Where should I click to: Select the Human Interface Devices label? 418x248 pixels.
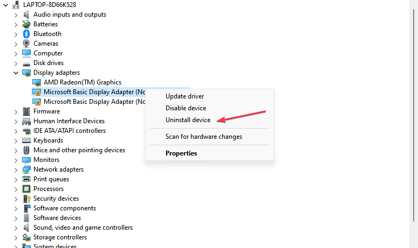tap(69, 121)
